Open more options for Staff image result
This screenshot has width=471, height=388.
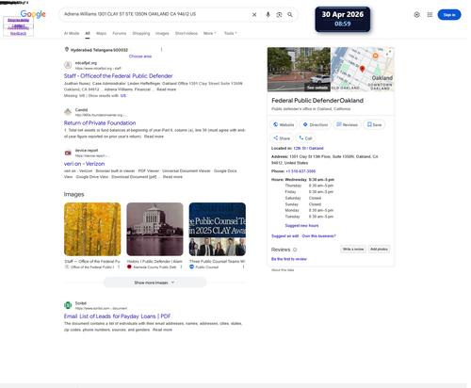pos(119,267)
